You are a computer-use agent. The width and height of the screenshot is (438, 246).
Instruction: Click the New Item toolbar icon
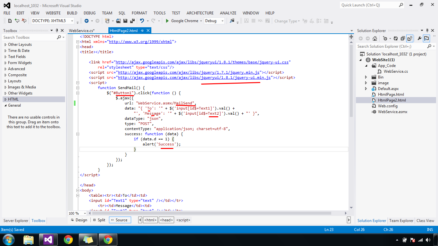pyautogui.click(x=107, y=21)
